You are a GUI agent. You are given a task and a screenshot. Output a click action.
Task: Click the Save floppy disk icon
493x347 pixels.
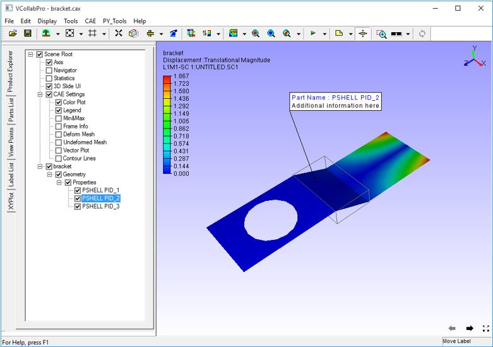[28, 33]
